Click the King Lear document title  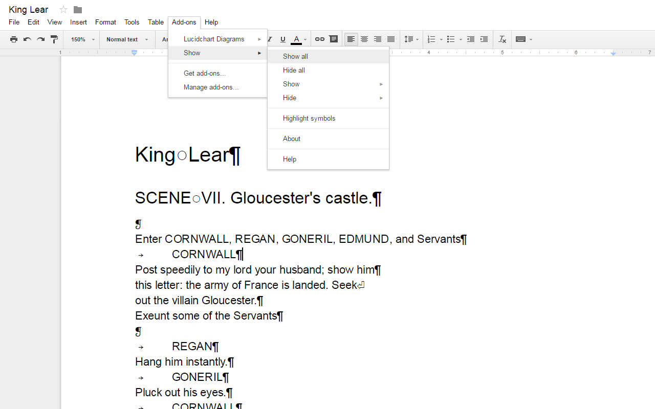[29, 10]
